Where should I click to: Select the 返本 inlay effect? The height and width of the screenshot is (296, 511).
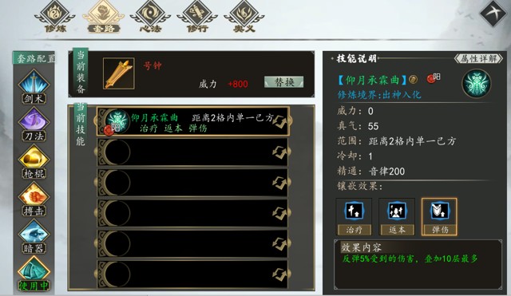[x=397, y=216]
